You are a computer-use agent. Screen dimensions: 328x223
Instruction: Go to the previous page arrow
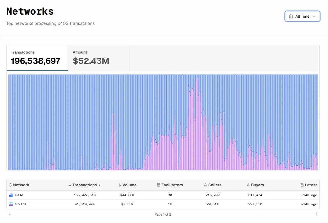[x=10, y=214]
